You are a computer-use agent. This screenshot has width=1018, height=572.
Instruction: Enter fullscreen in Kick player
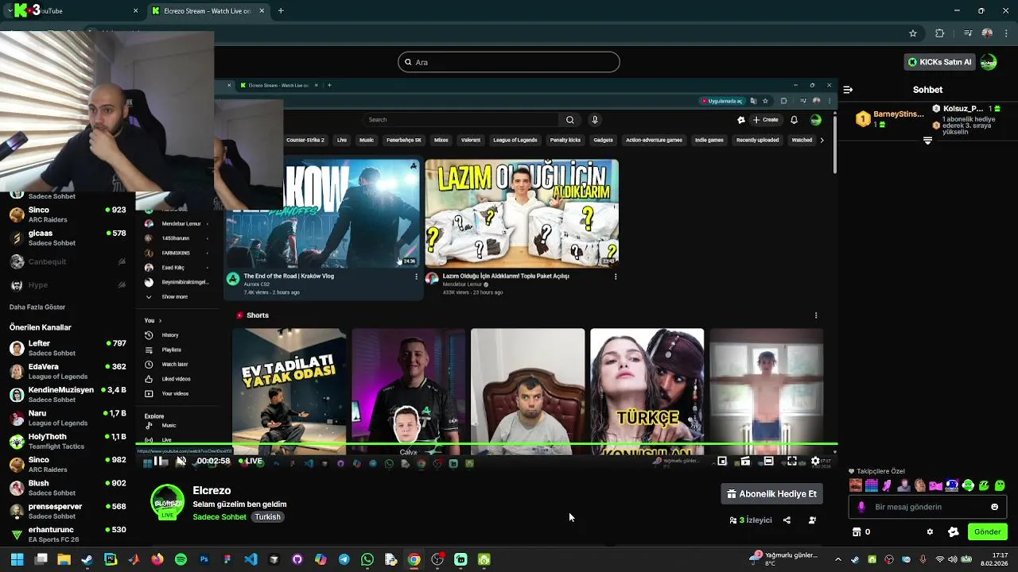[792, 461]
